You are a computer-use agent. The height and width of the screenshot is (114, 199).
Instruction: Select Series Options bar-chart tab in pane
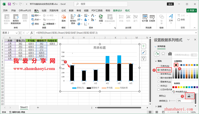point(170,54)
